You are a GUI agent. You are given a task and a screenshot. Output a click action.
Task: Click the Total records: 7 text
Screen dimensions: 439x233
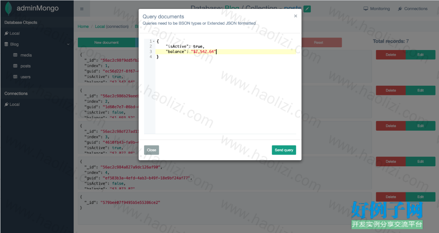tap(391, 41)
